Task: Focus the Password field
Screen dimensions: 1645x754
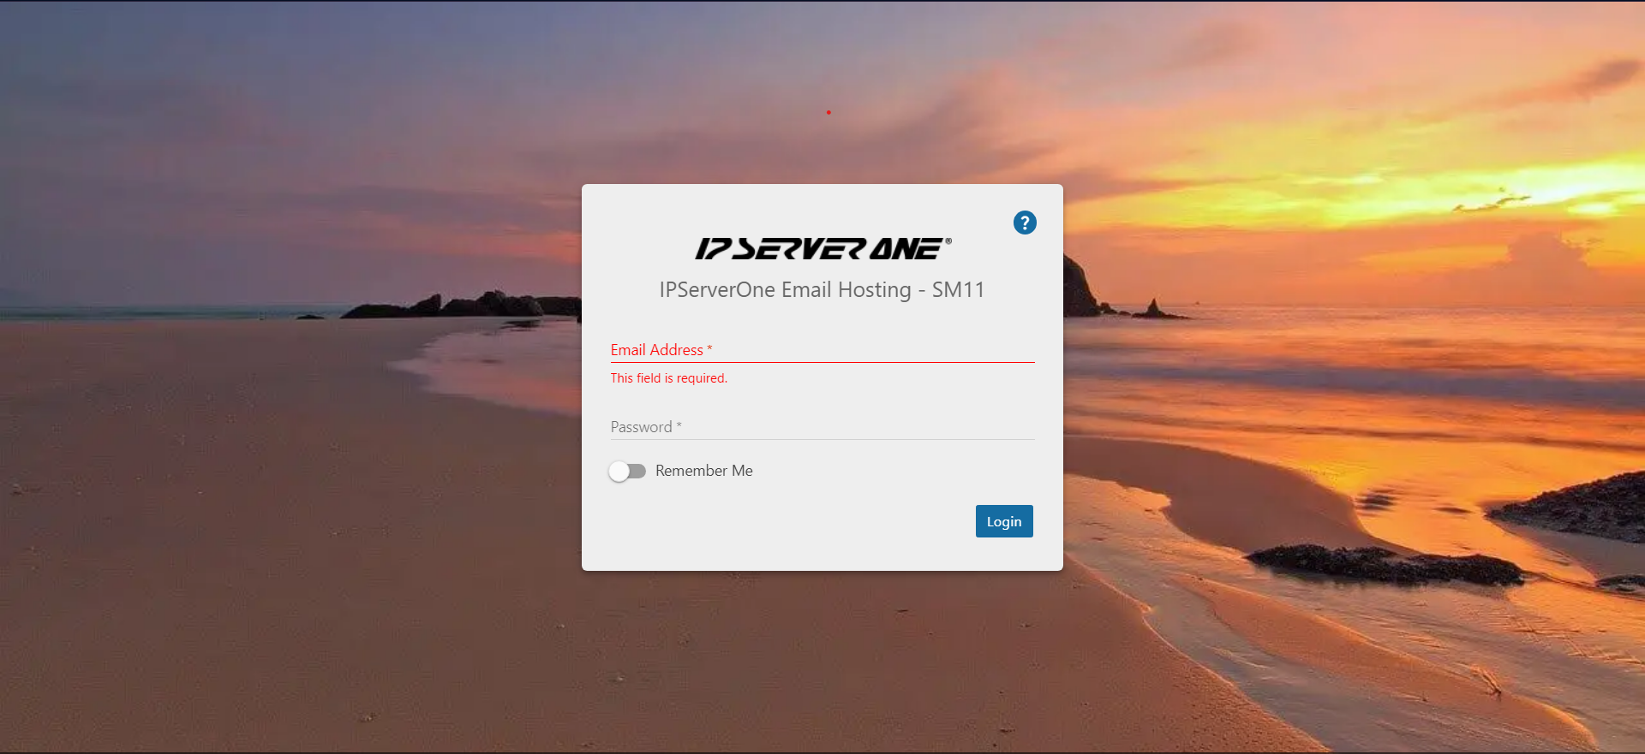Action: pyautogui.click(x=822, y=427)
